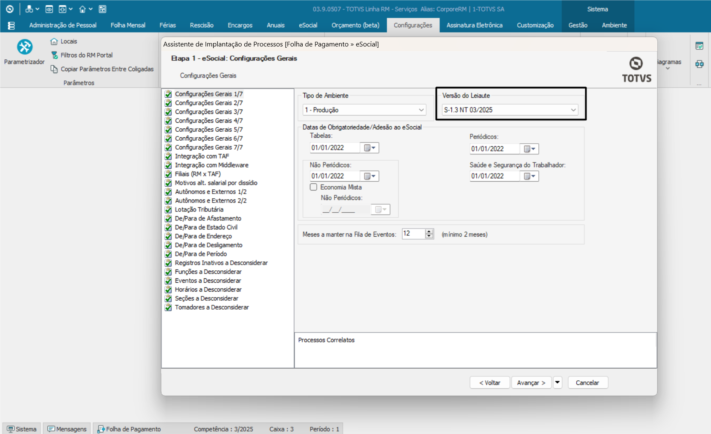The height and width of the screenshot is (434, 711).
Task: Switch to the Folha Mensal tab
Action: tap(128, 25)
